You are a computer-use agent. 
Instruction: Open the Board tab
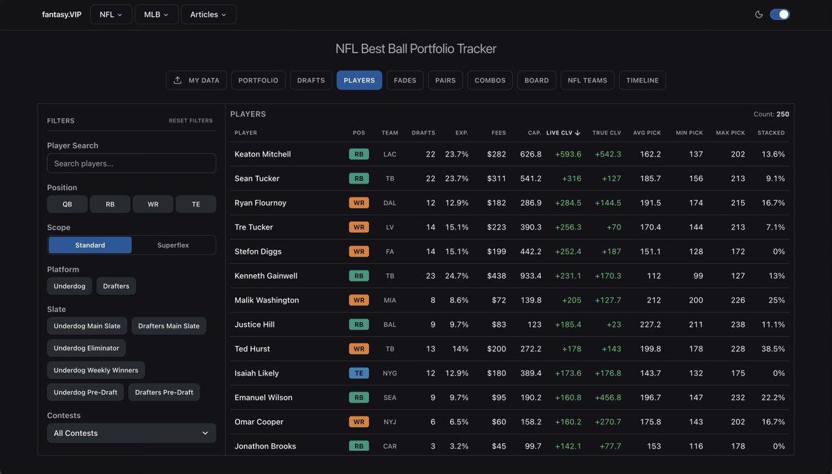pos(537,80)
